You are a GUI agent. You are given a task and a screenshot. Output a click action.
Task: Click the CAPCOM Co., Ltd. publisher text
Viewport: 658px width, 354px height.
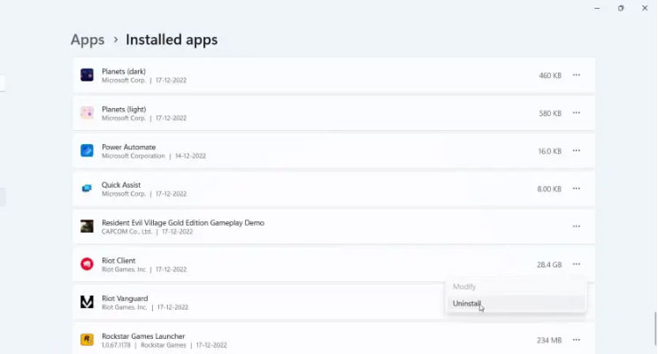126,231
